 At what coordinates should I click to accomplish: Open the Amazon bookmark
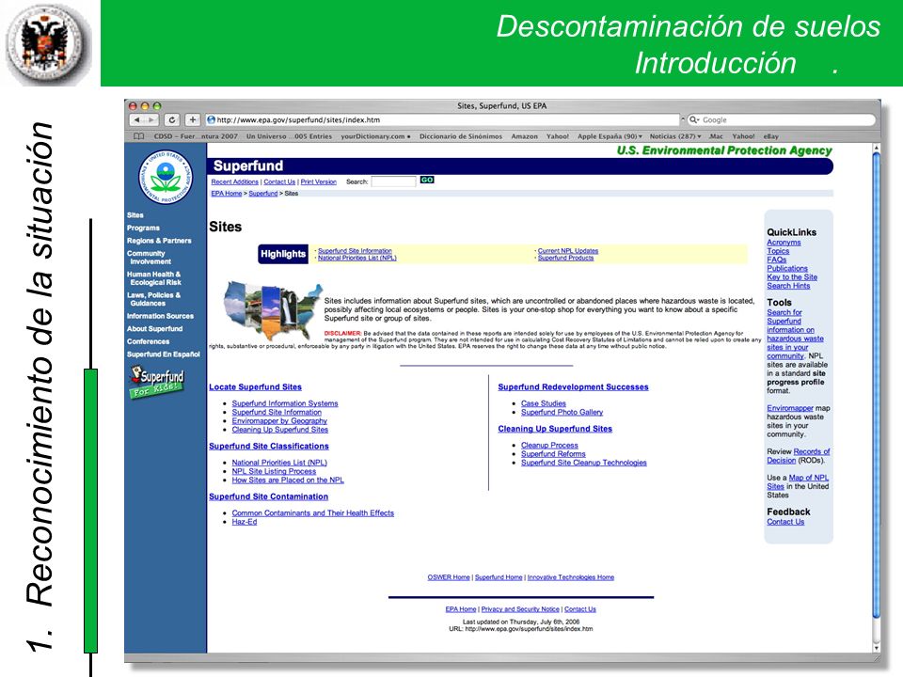524,136
